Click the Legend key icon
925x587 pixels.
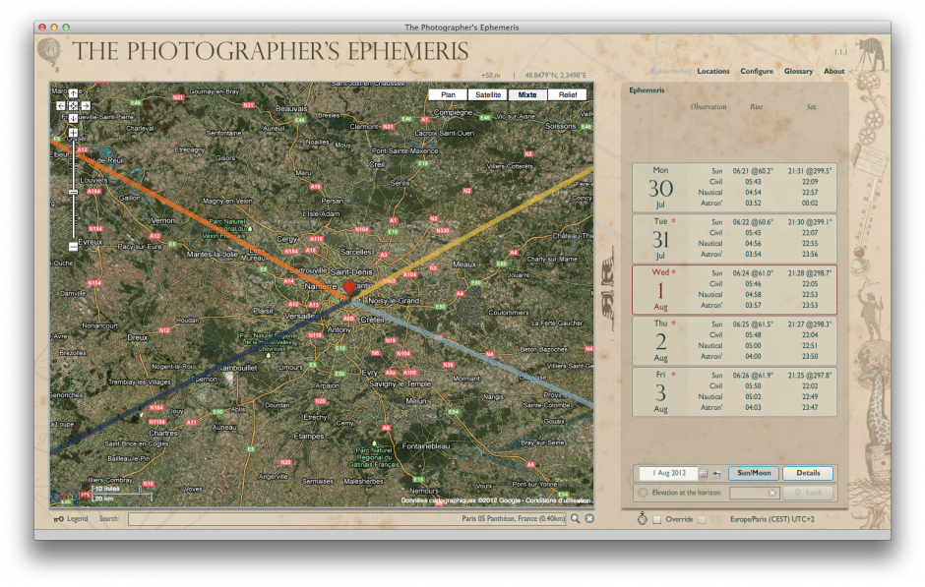[x=58, y=519]
